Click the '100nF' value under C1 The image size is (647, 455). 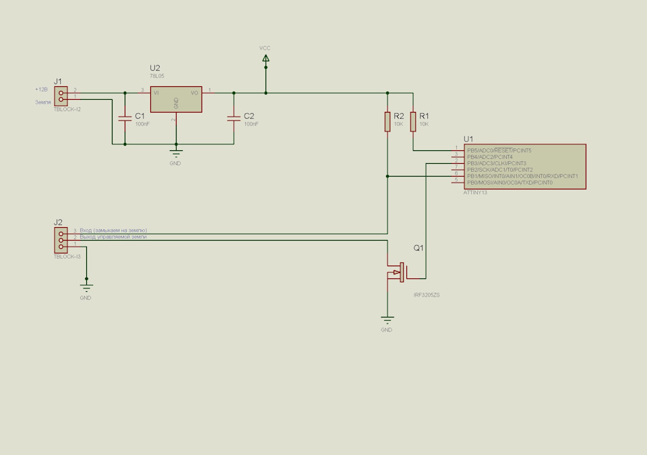pyautogui.click(x=142, y=124)
